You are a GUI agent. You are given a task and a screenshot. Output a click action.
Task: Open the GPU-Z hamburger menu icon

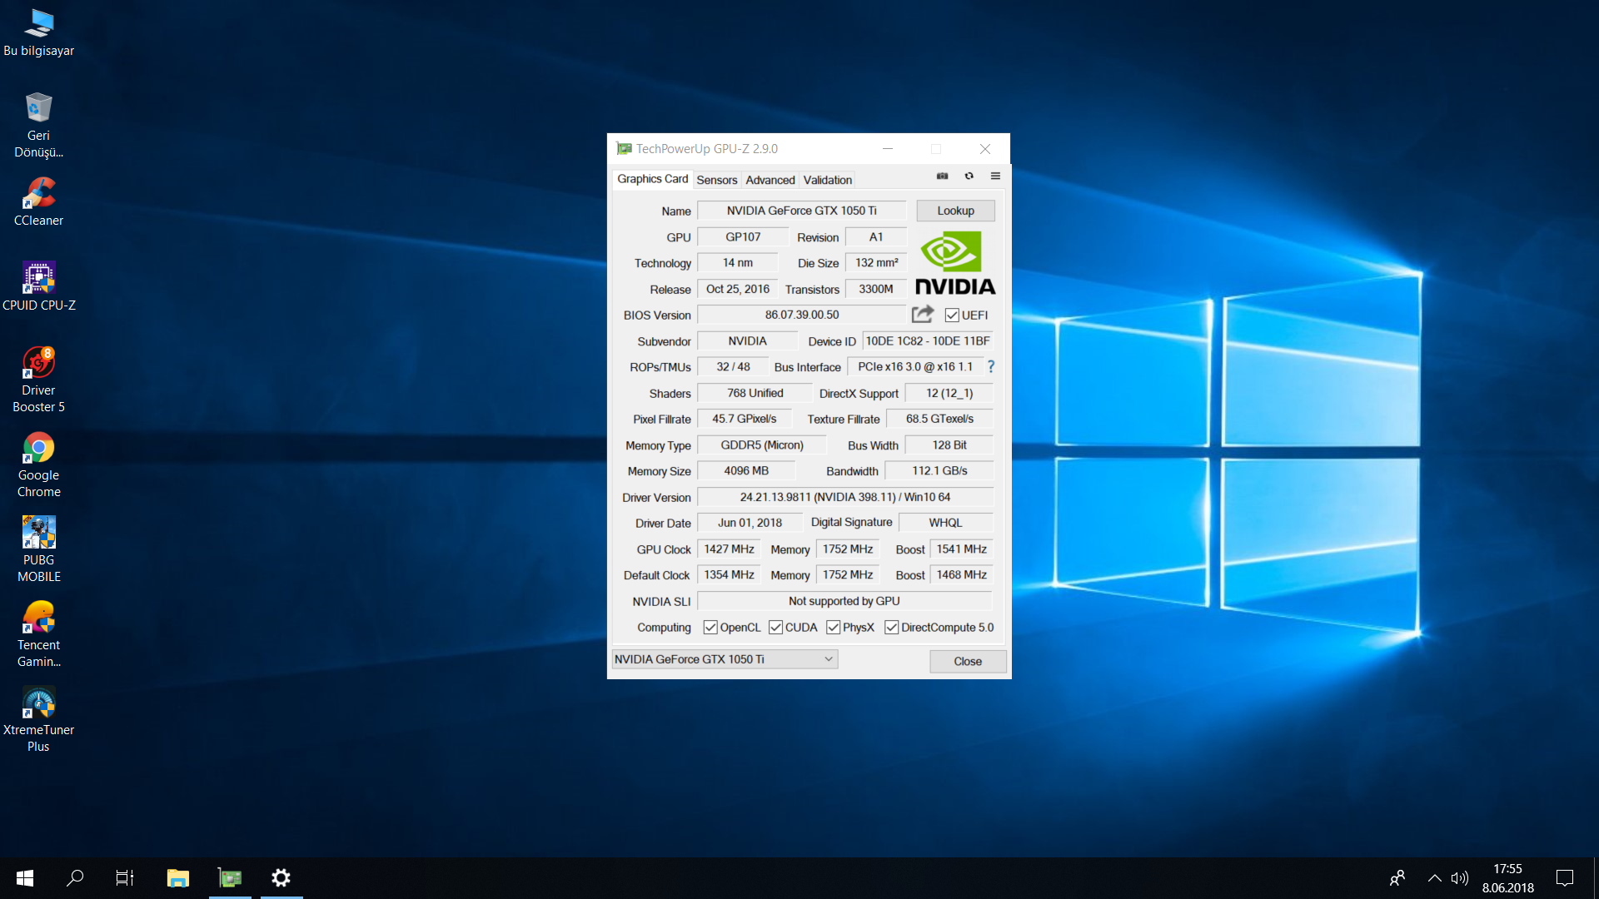[x=995, y=176]
